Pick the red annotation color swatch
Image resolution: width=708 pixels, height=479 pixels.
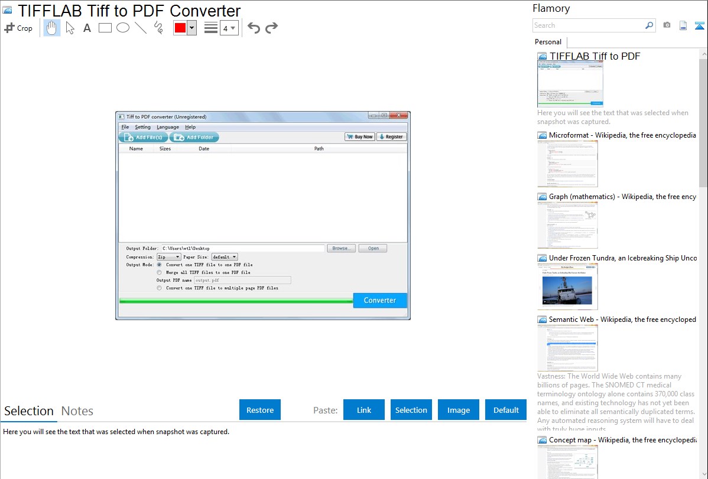[x=180, y=28]
